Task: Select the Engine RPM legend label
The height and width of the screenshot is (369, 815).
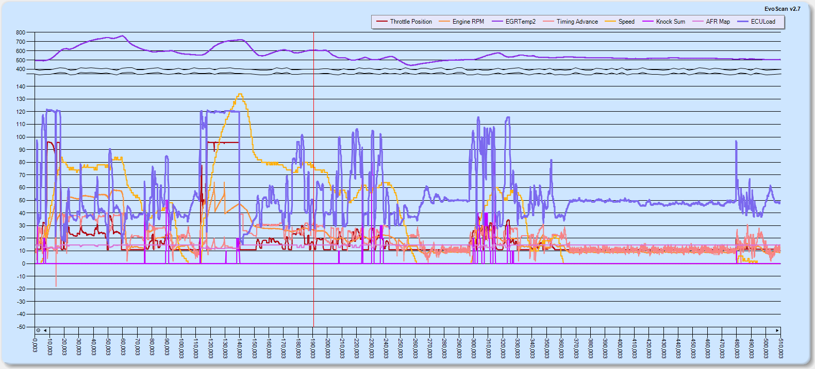Action: pyautogui.click(x=468, y=22)
